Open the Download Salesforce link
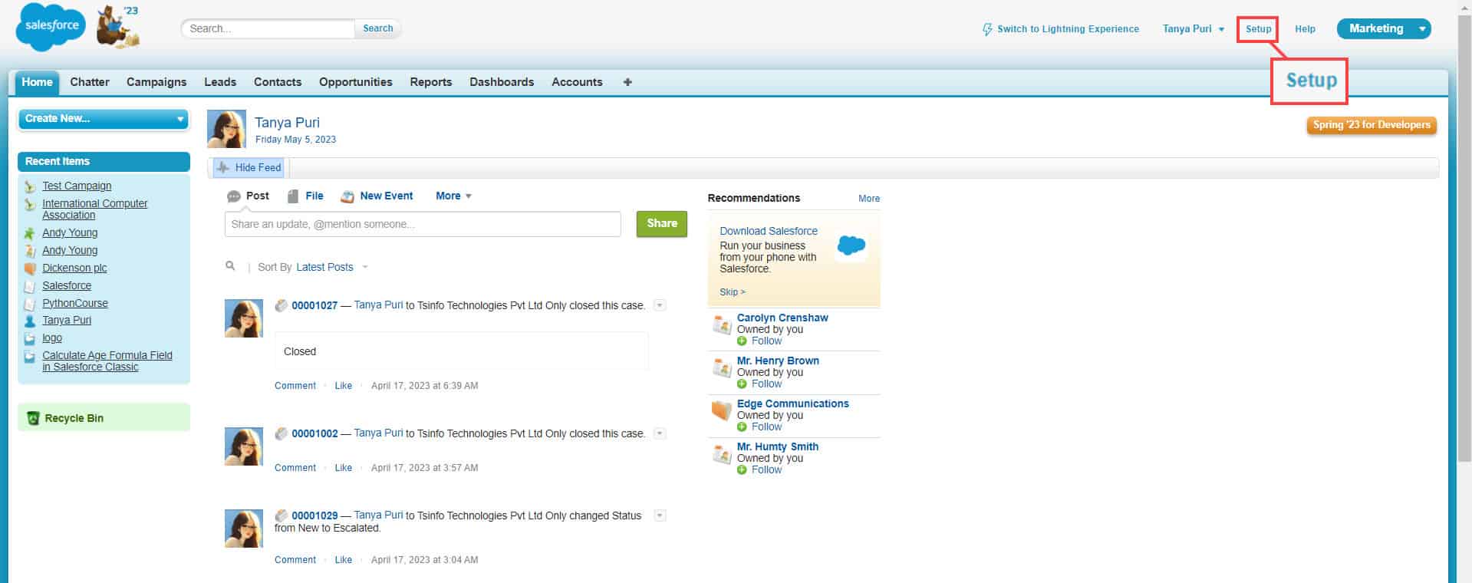Image resolution: width=1472 pixels, height=583 pixels. coord(769,231)
